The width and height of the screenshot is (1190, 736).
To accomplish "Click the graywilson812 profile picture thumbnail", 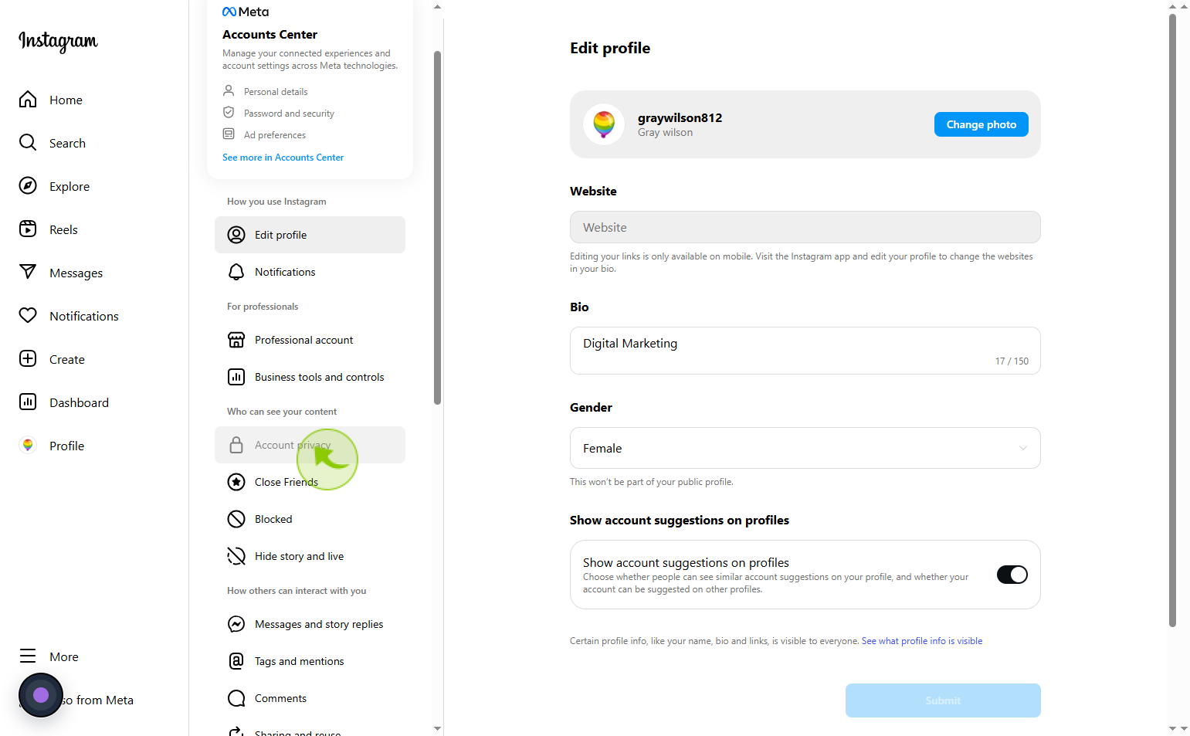I will [604, 124].
